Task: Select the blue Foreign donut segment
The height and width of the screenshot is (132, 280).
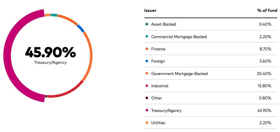Action: coord(80,28)
